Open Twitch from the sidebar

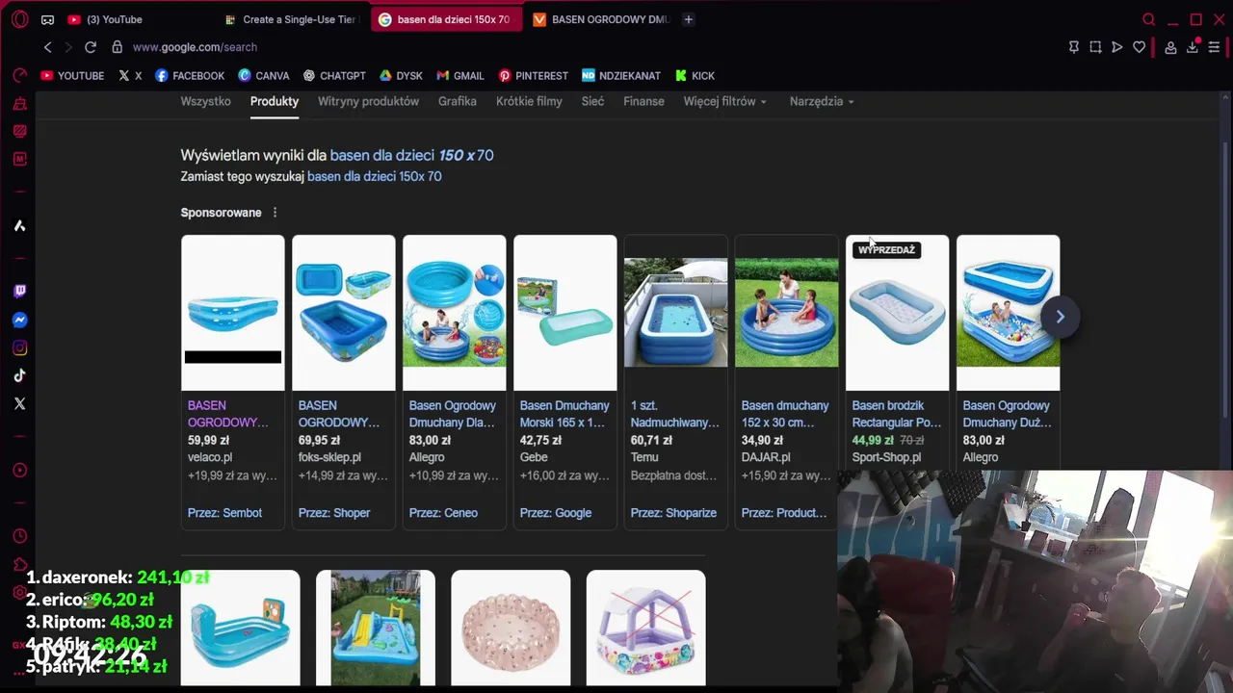(x=19, y=292)
